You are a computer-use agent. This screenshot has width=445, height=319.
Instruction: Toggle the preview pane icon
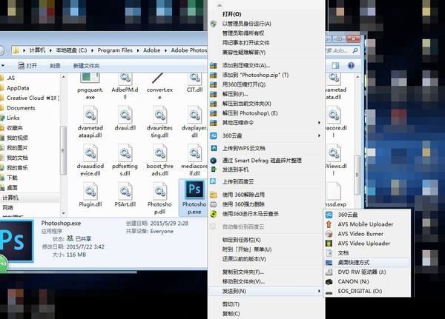[x=335, y=65]
